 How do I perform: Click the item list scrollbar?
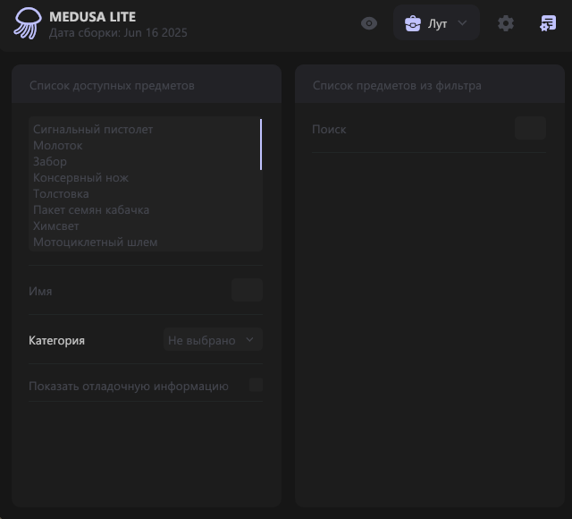261,145
